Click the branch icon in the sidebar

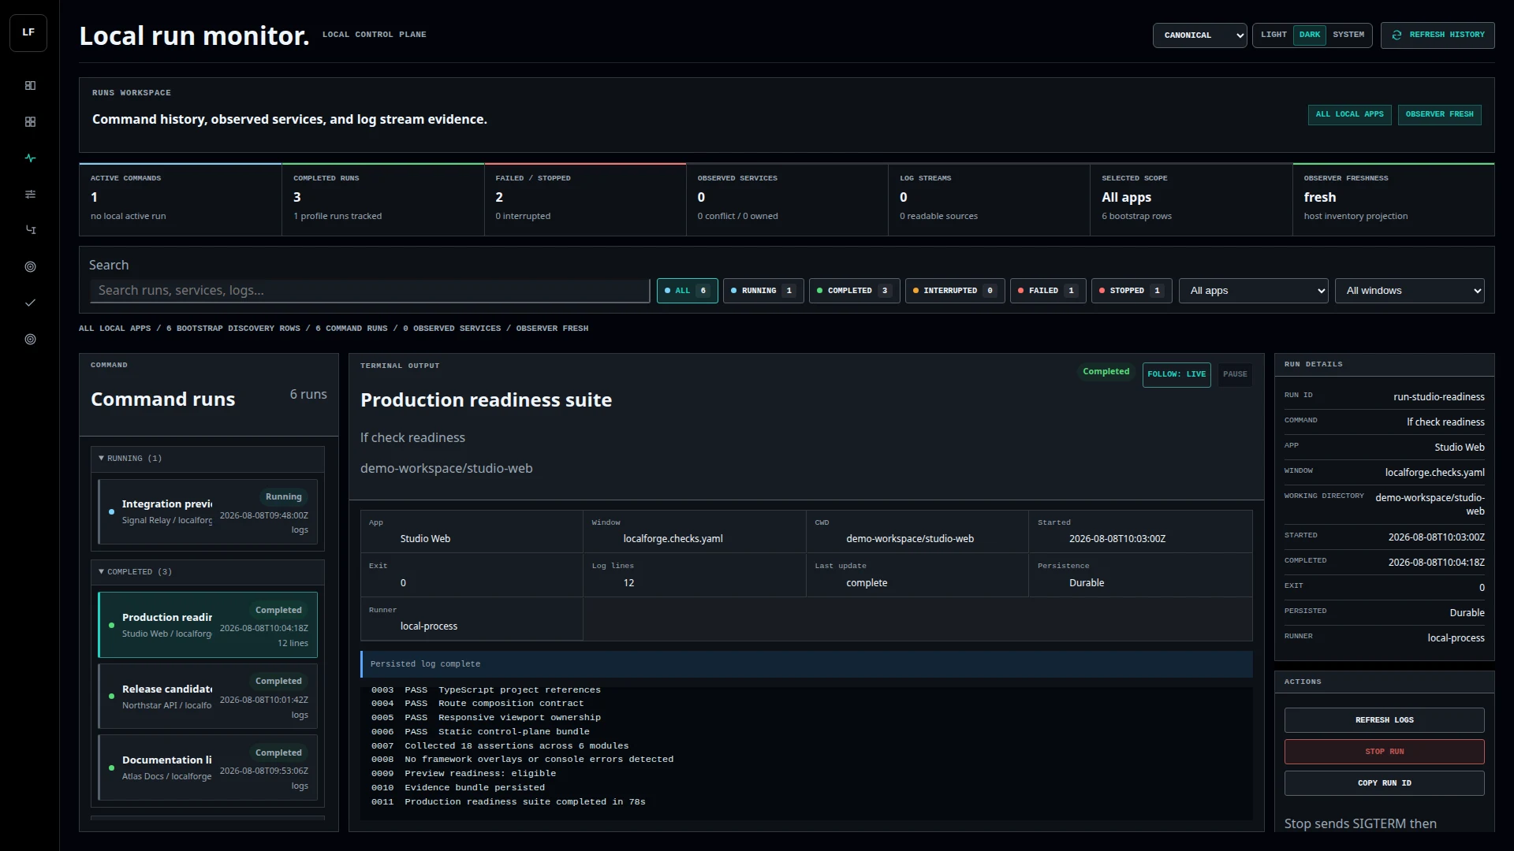(x=30, y=230)
